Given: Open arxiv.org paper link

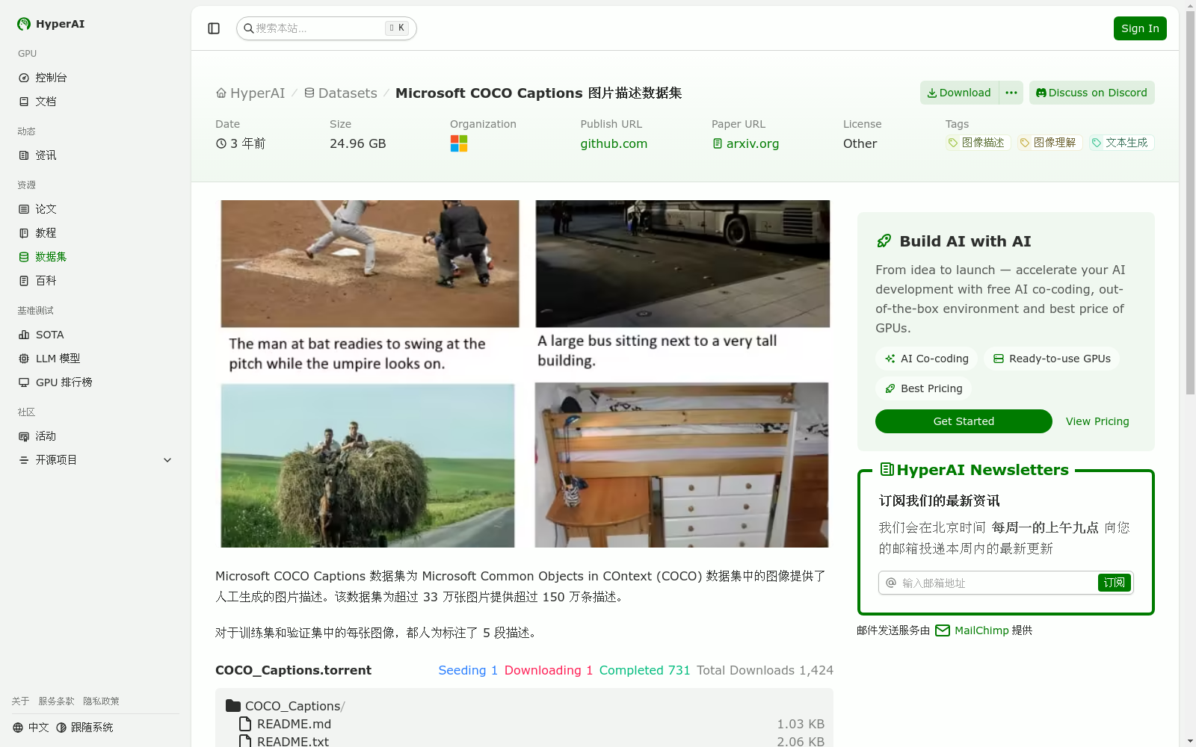Looking at the screenshot, I should (x=745, y=143).
